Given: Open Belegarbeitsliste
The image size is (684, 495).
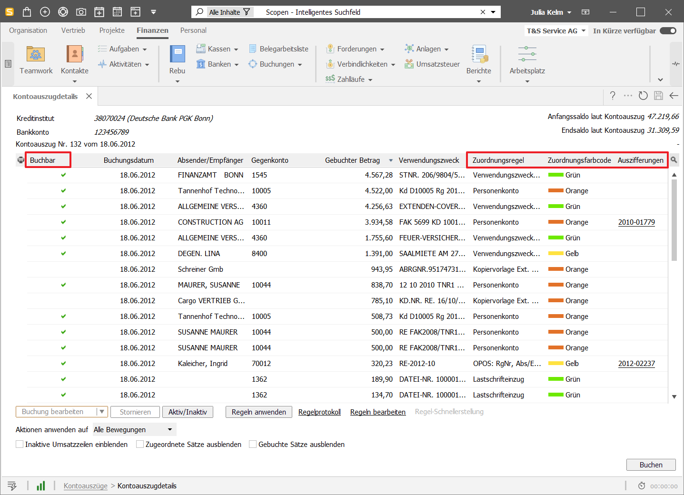Looking at the screenshot, I should pos(278,49).
